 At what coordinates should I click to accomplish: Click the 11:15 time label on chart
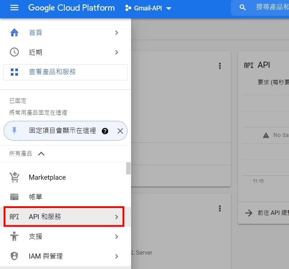tap(258, 181)
